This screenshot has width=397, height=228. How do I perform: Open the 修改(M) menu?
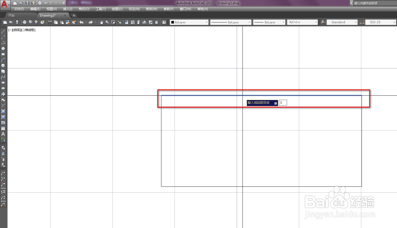pyautogui.click(x=152, y=9)
